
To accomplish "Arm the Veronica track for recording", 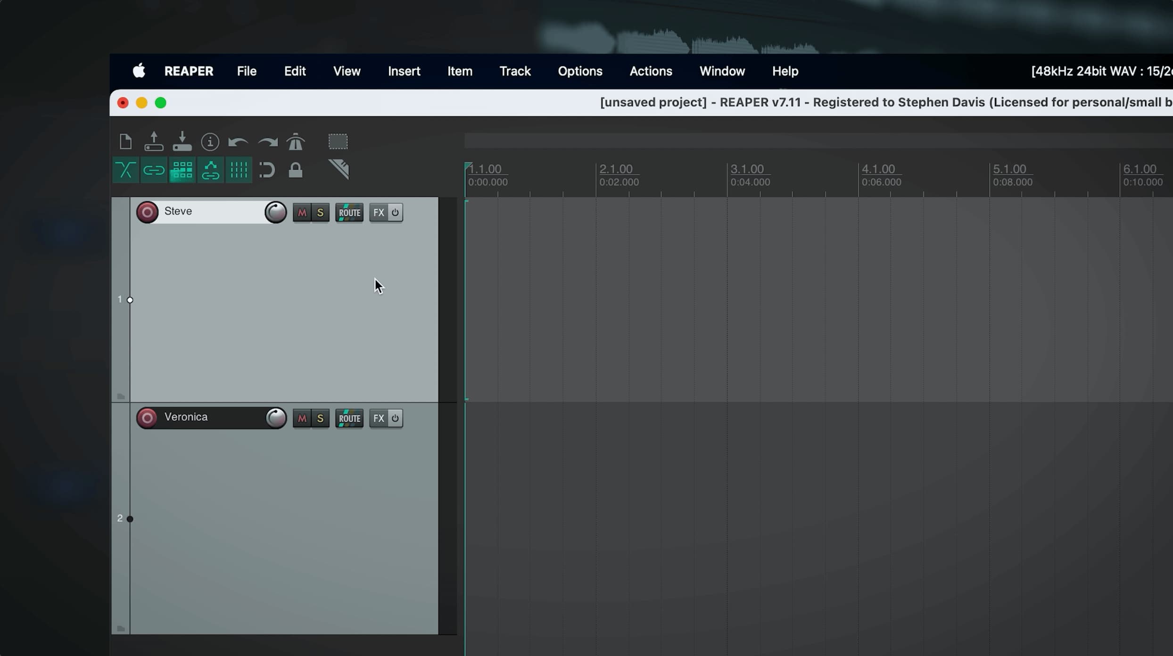I will click(x=147, y=418).
